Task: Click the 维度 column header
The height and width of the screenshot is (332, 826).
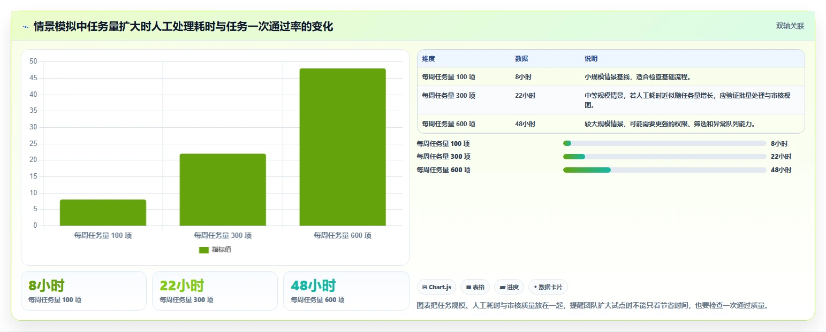Action: coord(428,59)
